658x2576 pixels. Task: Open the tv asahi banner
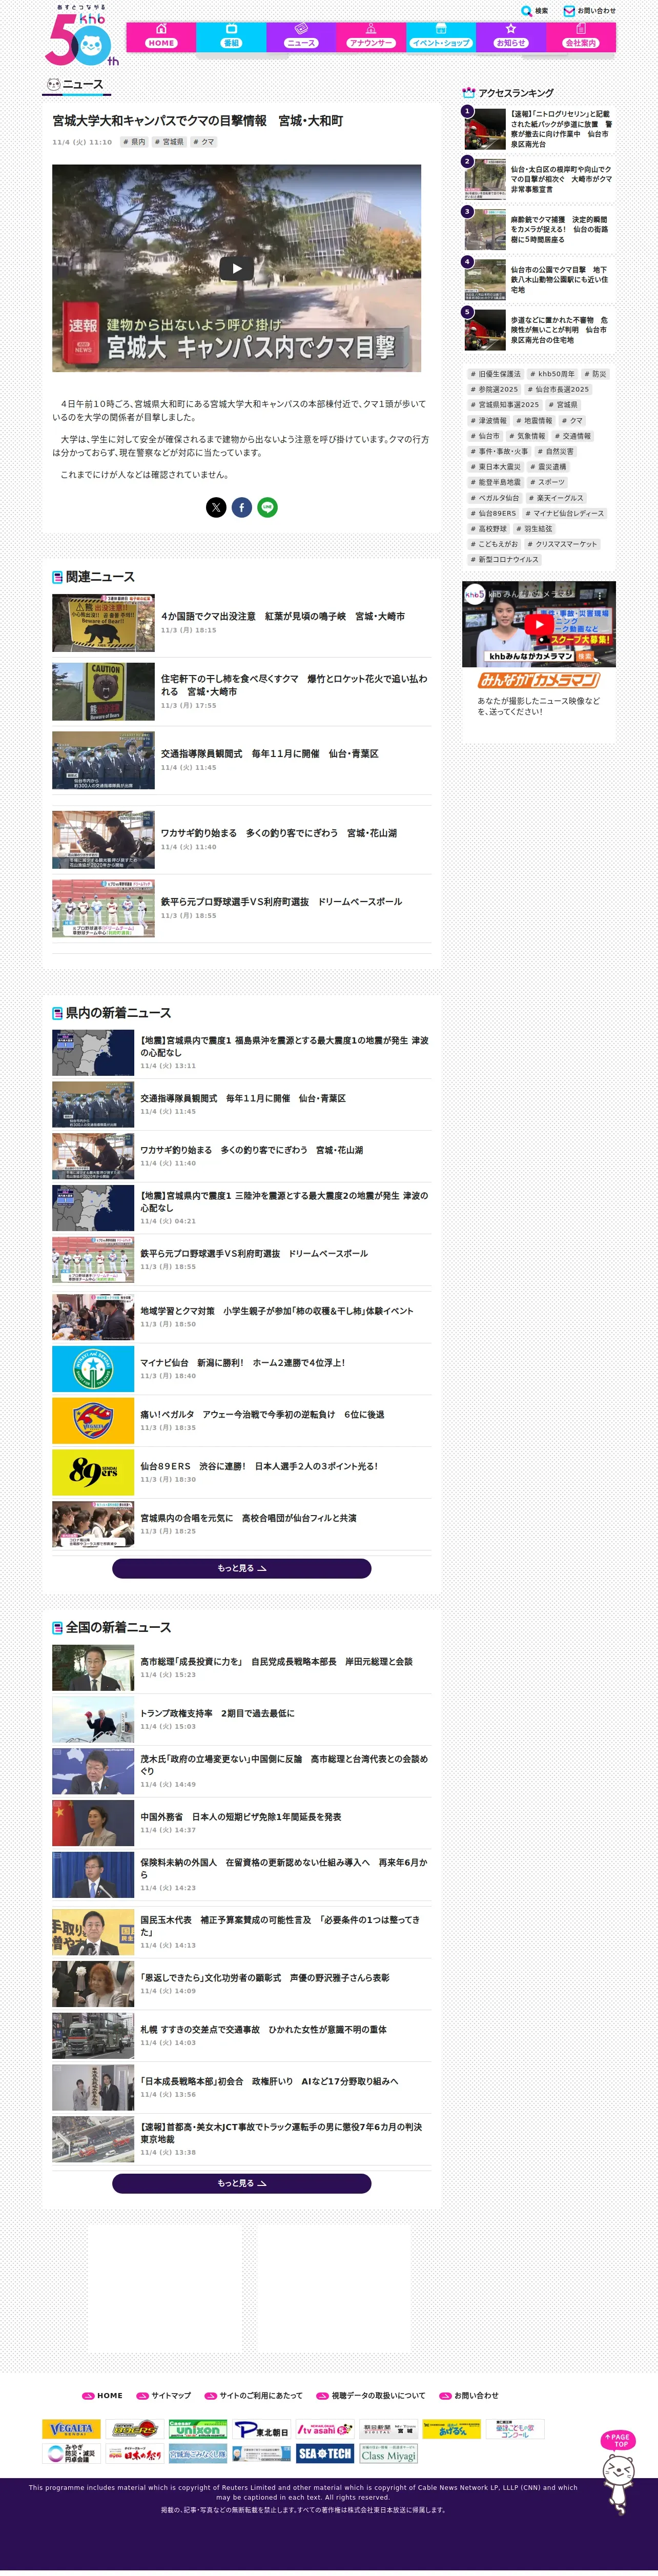click(325, 2428)
